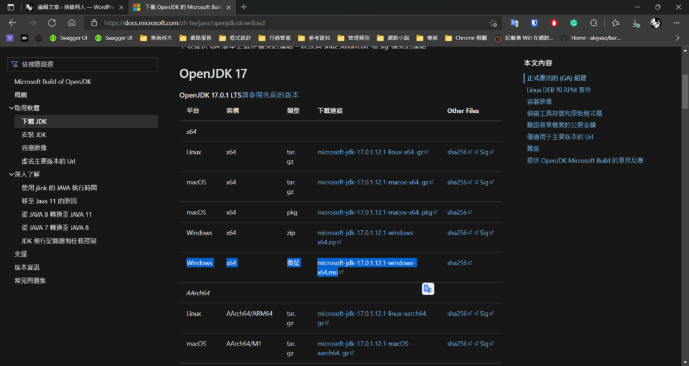This screenshot has width=689, height=366.
Task: Open sha256 for the macOS pkg row
Action: [x=459, y=212]
